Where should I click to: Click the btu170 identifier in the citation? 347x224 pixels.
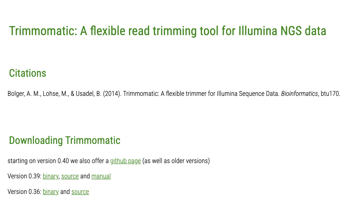(330, 94)
